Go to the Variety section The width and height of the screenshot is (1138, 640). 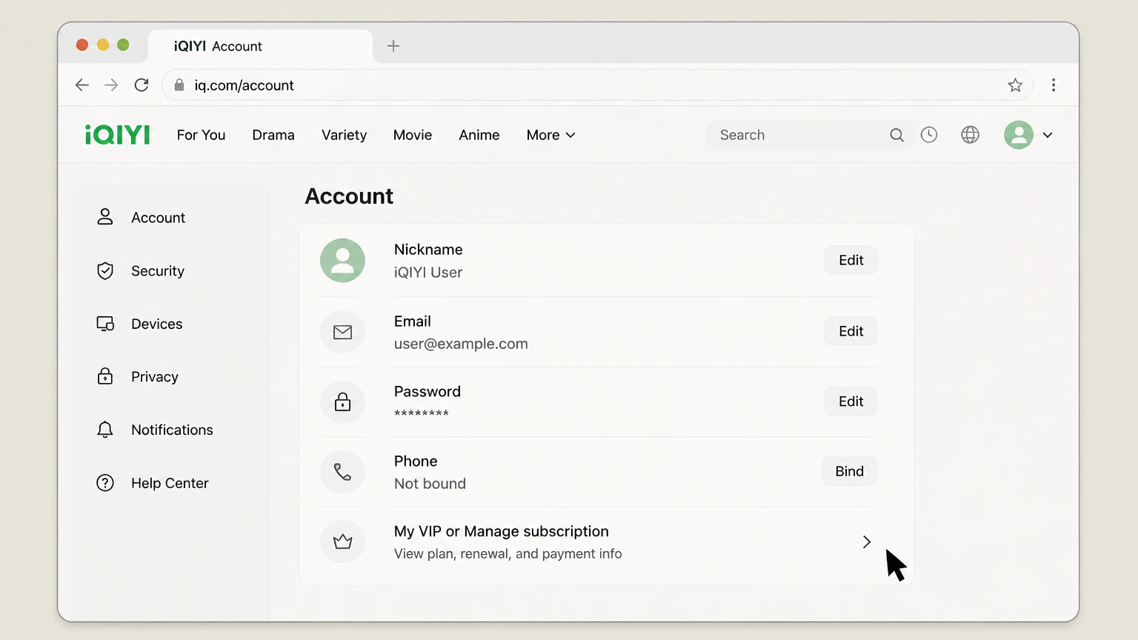pyautogui.click(x=344, y=135)
